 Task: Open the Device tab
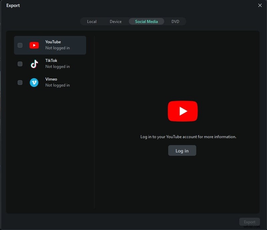[115, 21]
